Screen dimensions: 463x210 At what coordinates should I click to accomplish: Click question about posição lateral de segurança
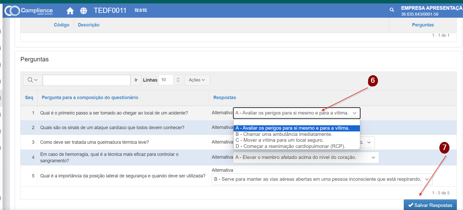123,176
